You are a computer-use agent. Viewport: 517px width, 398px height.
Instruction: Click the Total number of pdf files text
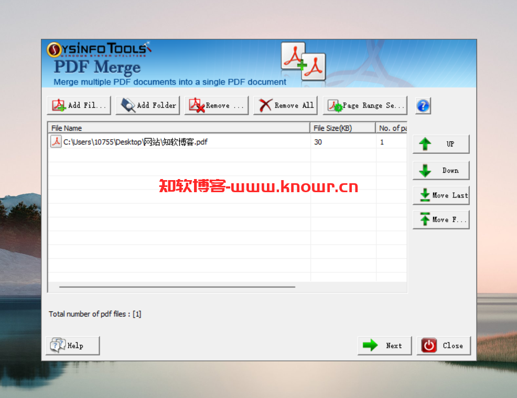(x=95, y=314)
